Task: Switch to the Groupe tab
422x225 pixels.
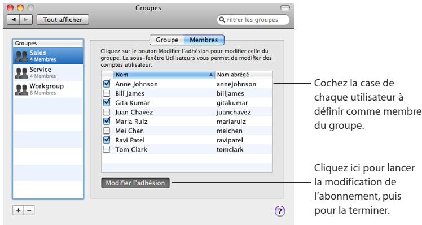Action: [x=167, y=40]
